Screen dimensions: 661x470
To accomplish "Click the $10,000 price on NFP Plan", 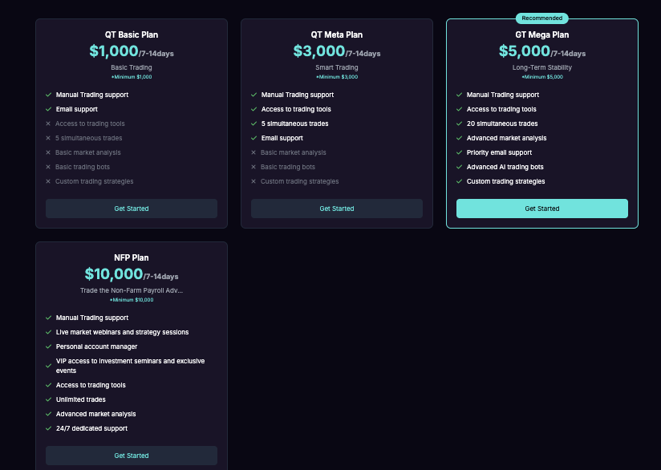I will point(114,274).
